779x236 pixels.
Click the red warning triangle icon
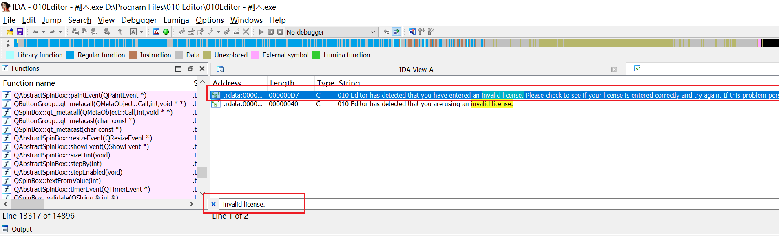[x=157, y=32]
